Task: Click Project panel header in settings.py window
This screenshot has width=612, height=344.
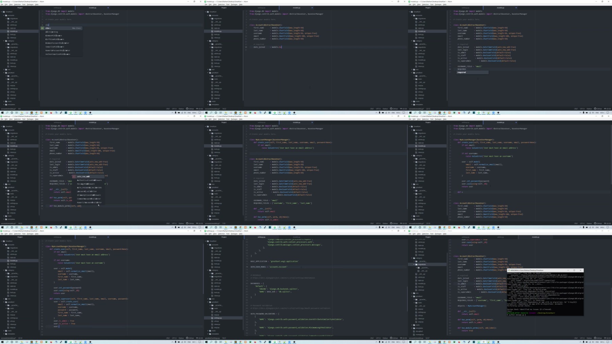Action: pos(224,237)
